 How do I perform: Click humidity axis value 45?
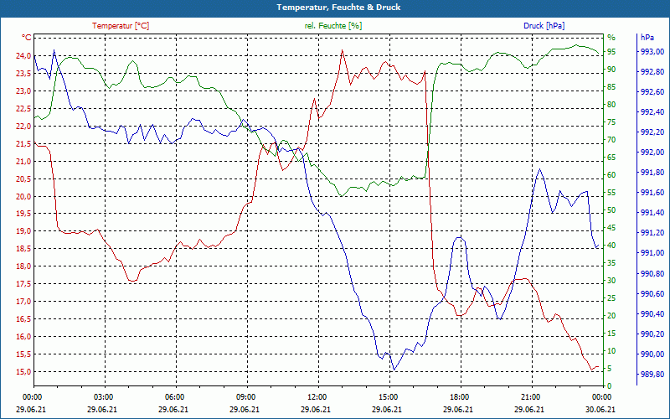(611, 228)
